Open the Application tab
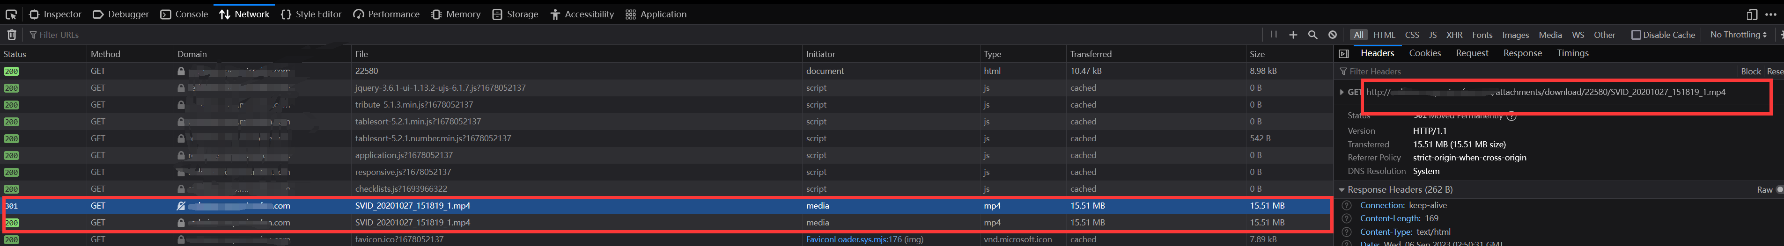 (655, 14)
